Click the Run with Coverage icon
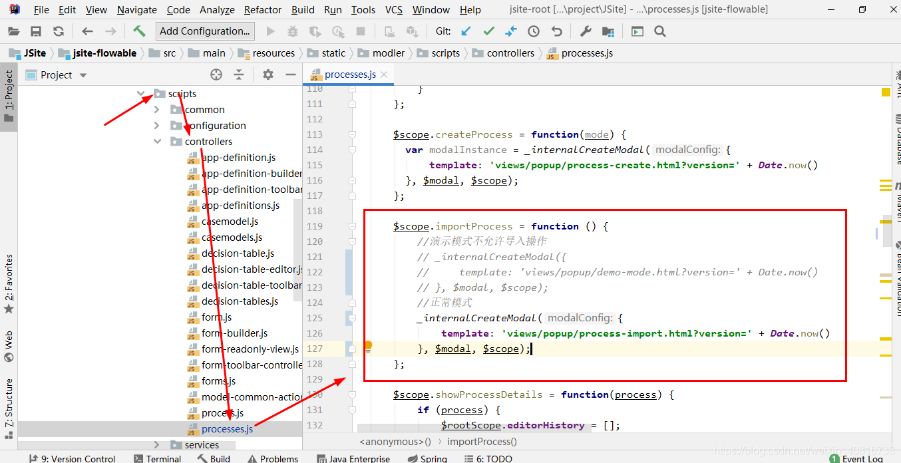This screenshot has width=901, height=463. (315, 31)
